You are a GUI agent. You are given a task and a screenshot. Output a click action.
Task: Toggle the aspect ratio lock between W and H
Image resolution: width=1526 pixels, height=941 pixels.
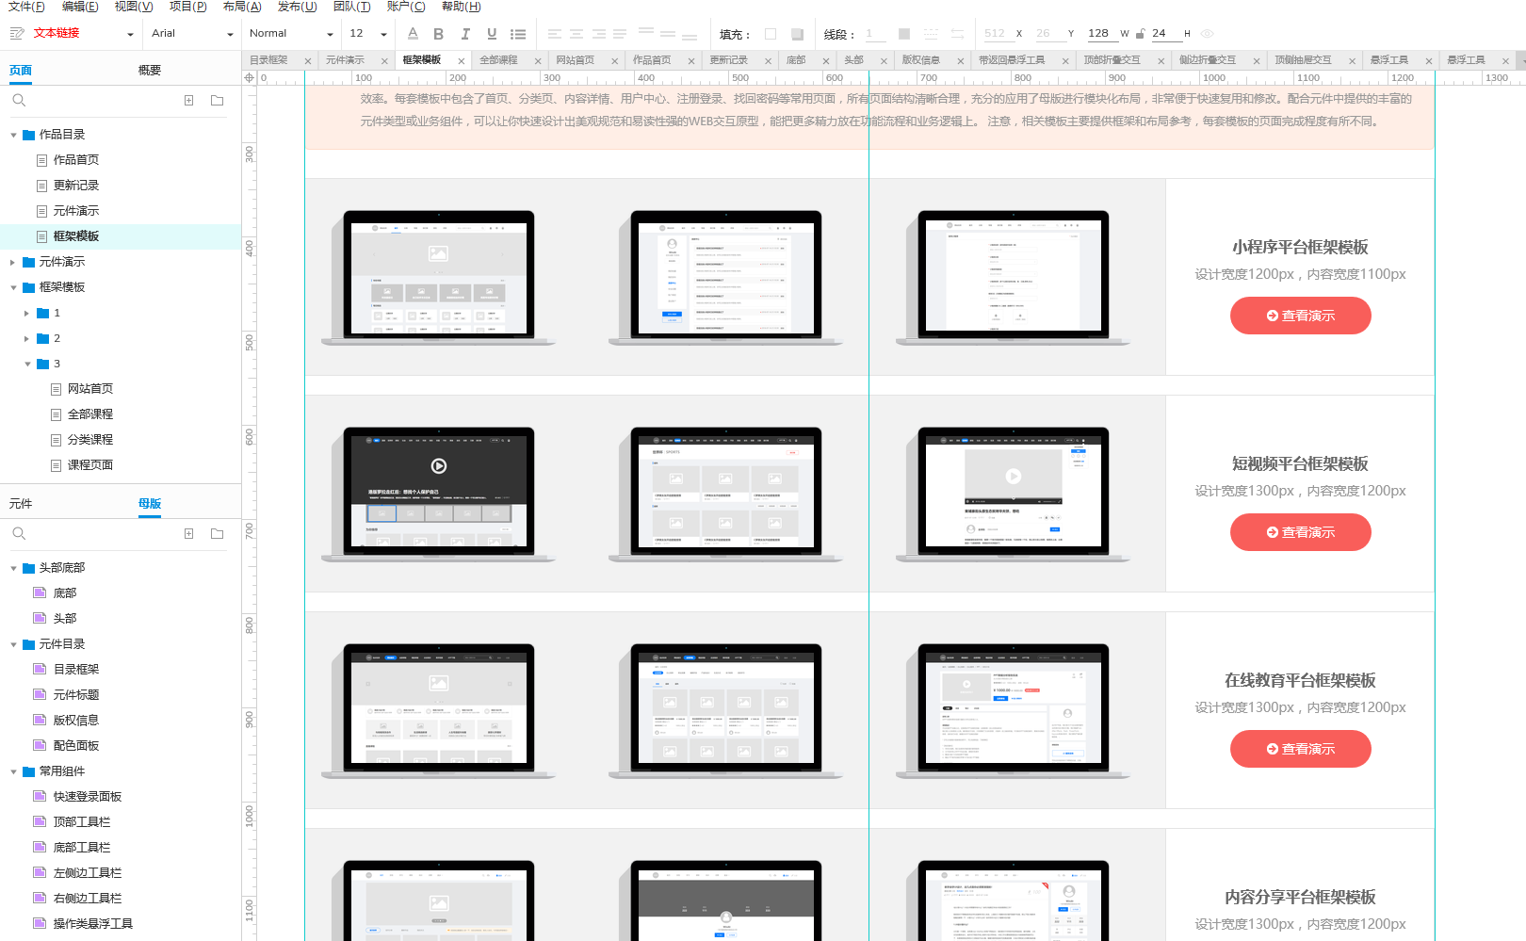[1140, 34]
